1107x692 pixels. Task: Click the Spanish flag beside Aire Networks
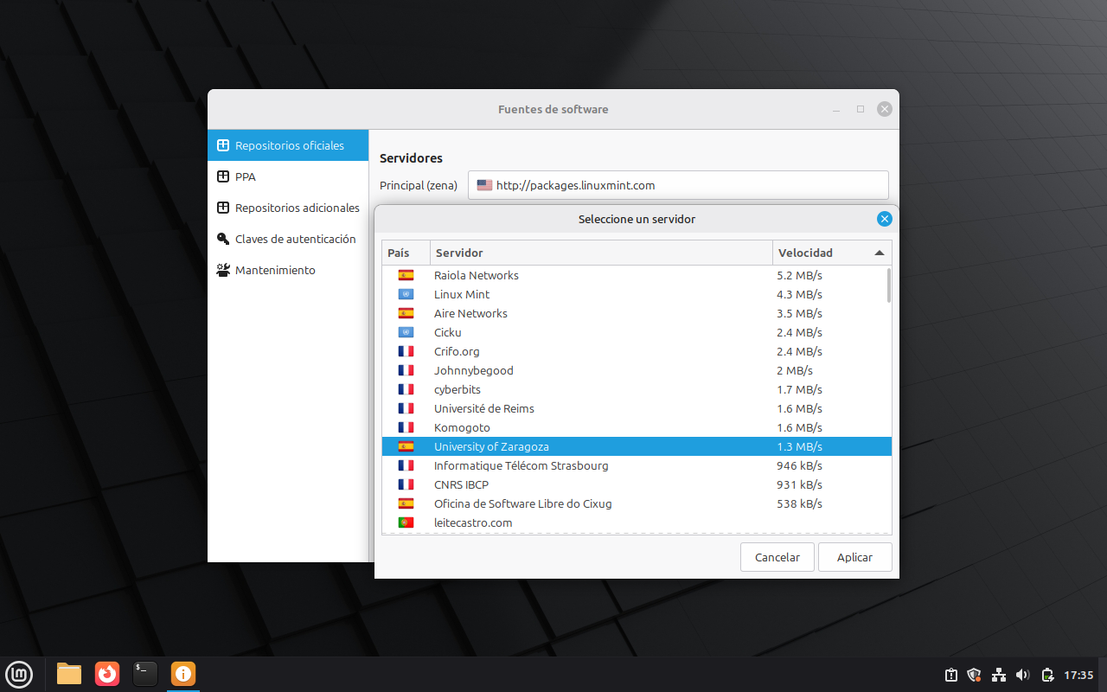coord(406,313)
